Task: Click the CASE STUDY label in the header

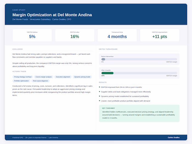Action: 19,10
